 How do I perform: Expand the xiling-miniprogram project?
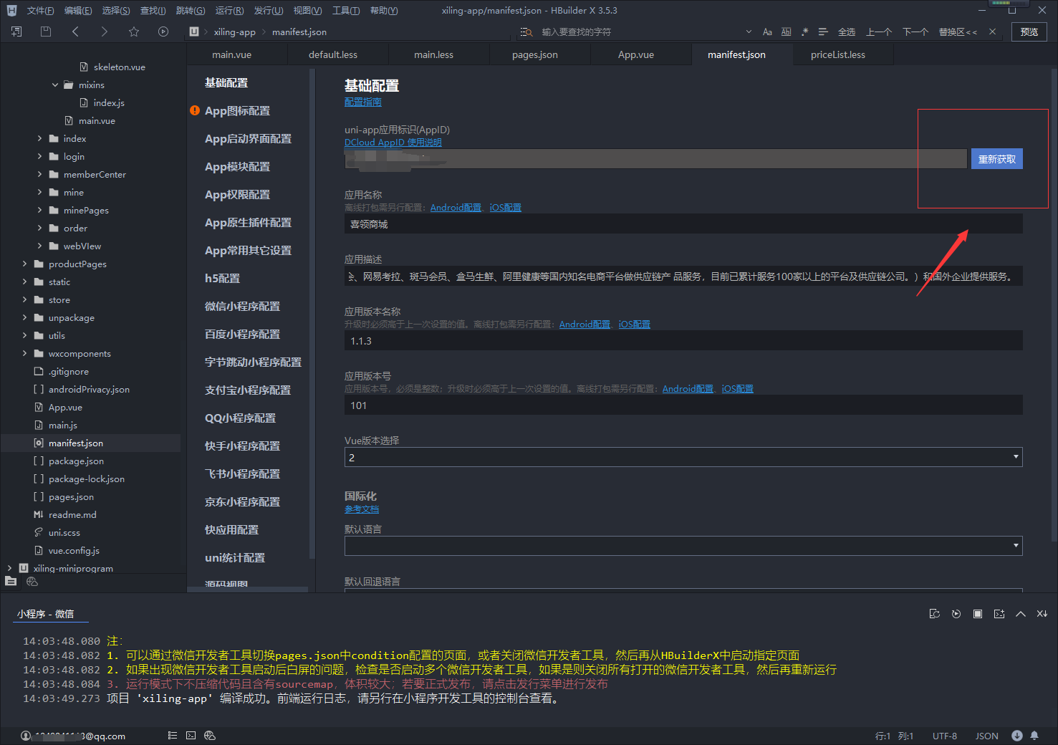[9, 568]
